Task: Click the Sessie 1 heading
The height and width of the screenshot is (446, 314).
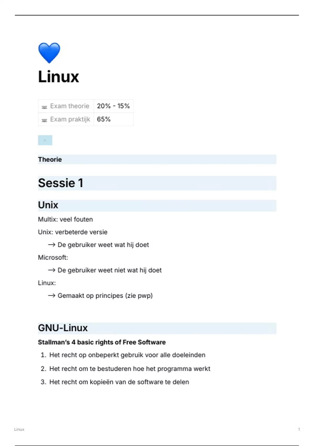Action: point(60,183)
